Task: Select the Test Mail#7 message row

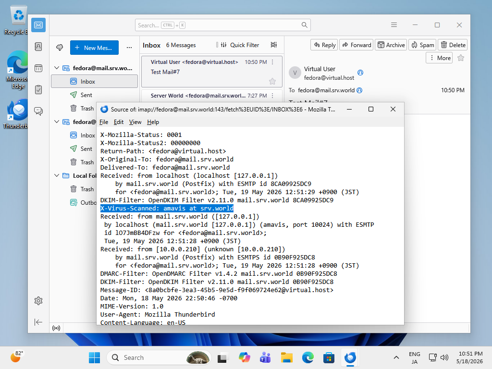Action: pyautogui.click(x=212, y=72)
